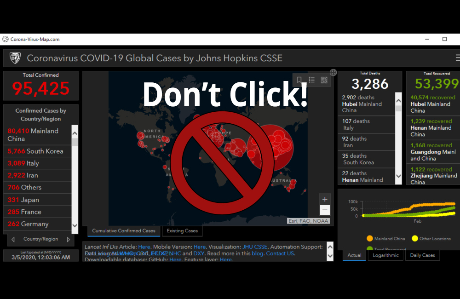The image size is (460, 299).
Task: Zoom in on the map
Action: point(325,200)
